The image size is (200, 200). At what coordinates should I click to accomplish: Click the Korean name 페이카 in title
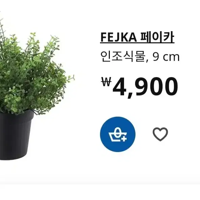(157, 37)
